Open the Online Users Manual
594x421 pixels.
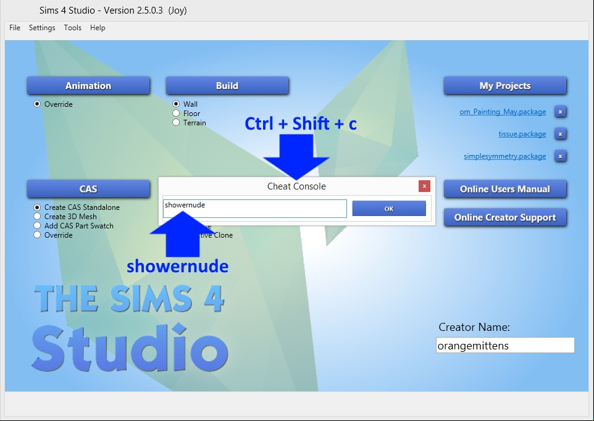coord(505,189)
